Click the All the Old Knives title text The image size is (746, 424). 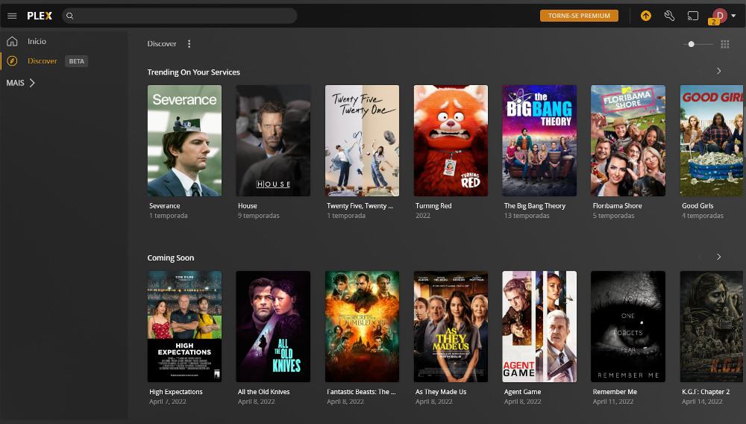[x=263, y=392]
